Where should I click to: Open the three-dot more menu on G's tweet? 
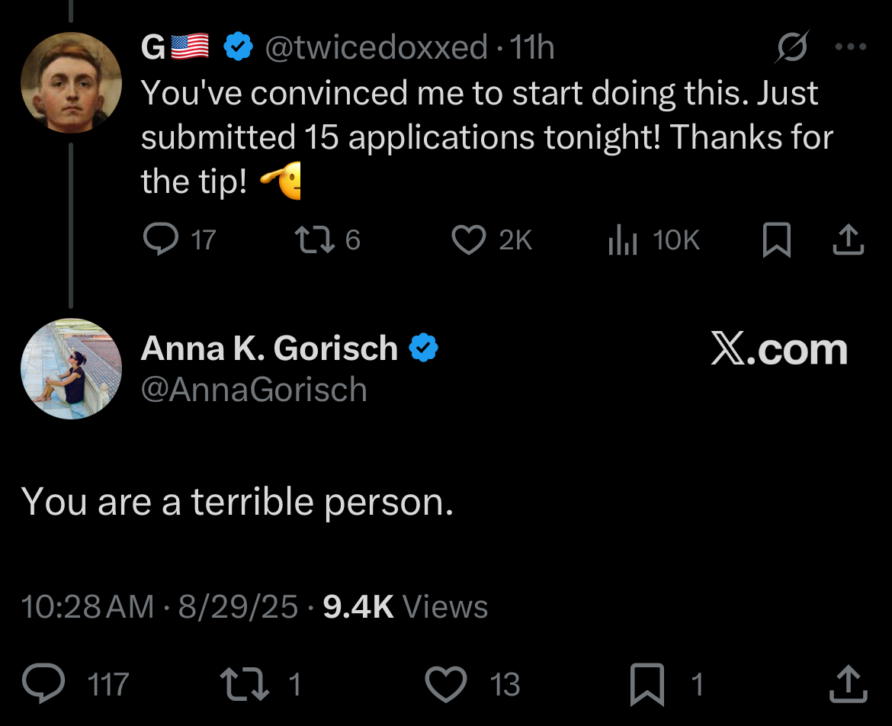[x=851, y=47]
